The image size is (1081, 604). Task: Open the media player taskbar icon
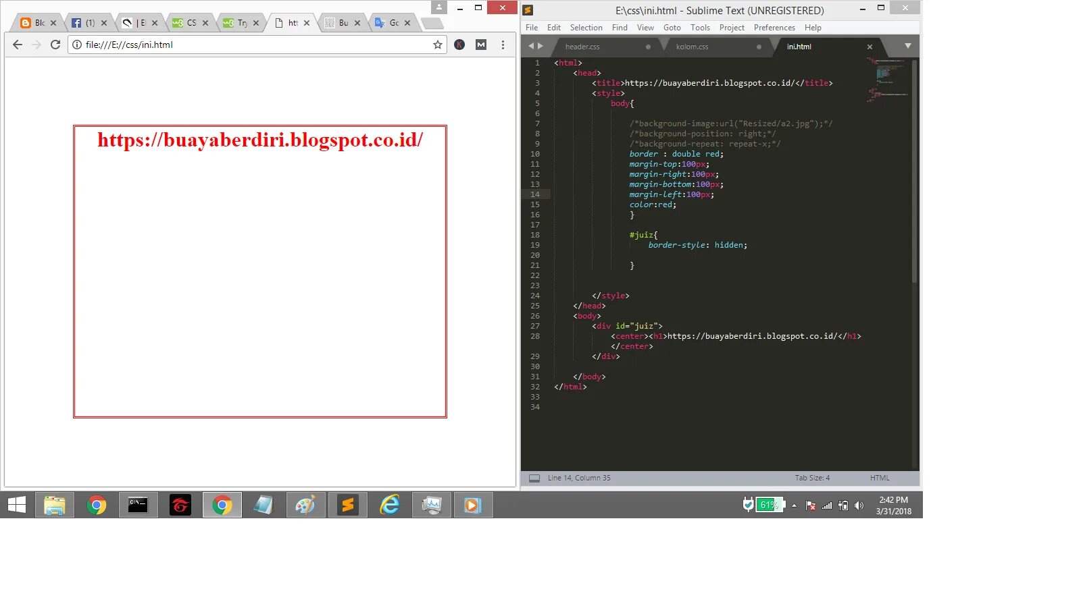coord(473,505)
